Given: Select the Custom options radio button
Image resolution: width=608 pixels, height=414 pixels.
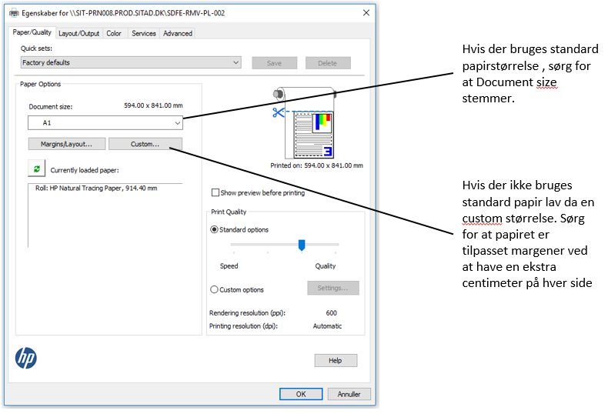Looking at the screenshot, I should 215,289.
